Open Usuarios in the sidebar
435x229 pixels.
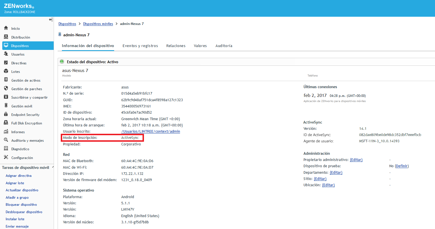coord(18,54)
